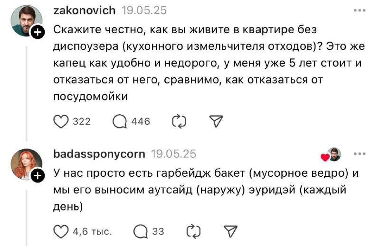Open the badassponycorn username profile link
Screen dimensions: 380x246
tap(99, 154)
